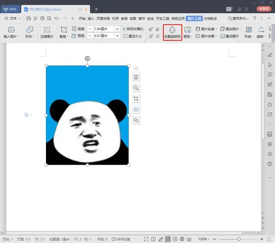Open the star favorites icon in right sidebar
Viewport: 275px width, 243px height.
click(x=270, y=105)
